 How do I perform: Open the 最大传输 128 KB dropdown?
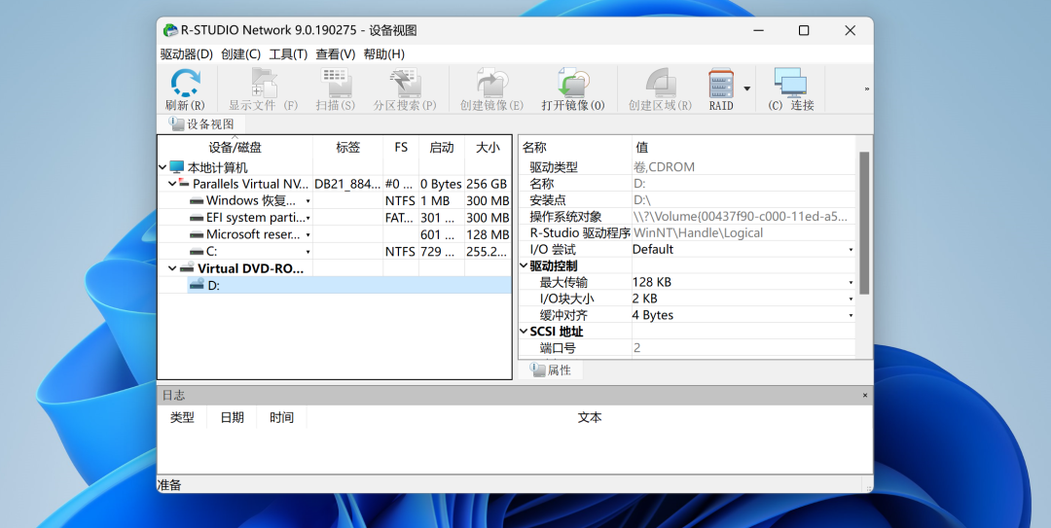[851, 283]
